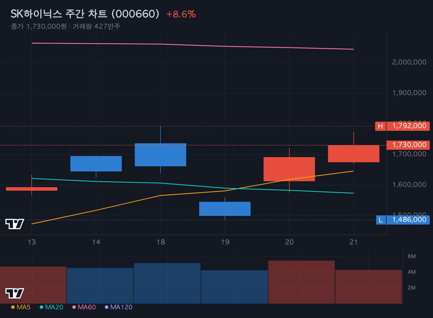The width and height of the screenshot is (433, 318).
Task: Select the blue candlestick for date 14
Action: (96, 164)
